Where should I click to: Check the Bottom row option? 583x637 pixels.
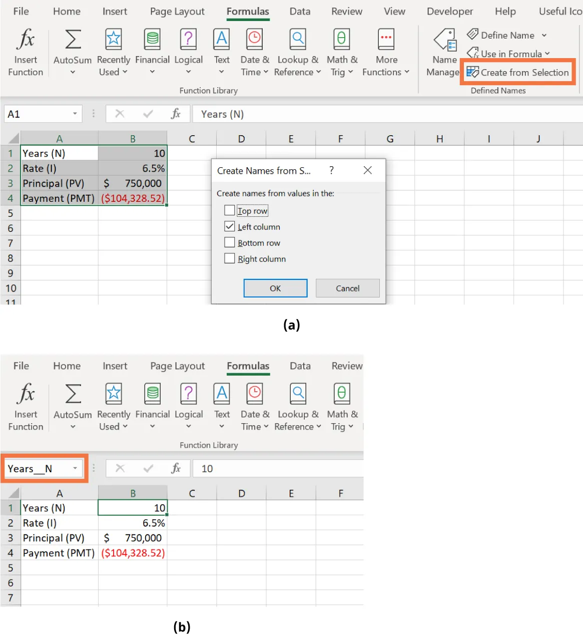pyautogui.click(x=230, y=242)
